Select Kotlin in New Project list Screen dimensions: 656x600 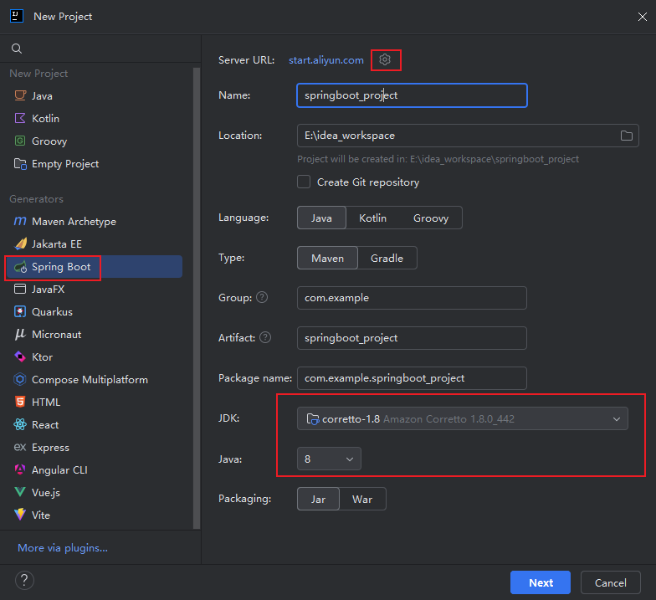(x=94, y=119)
